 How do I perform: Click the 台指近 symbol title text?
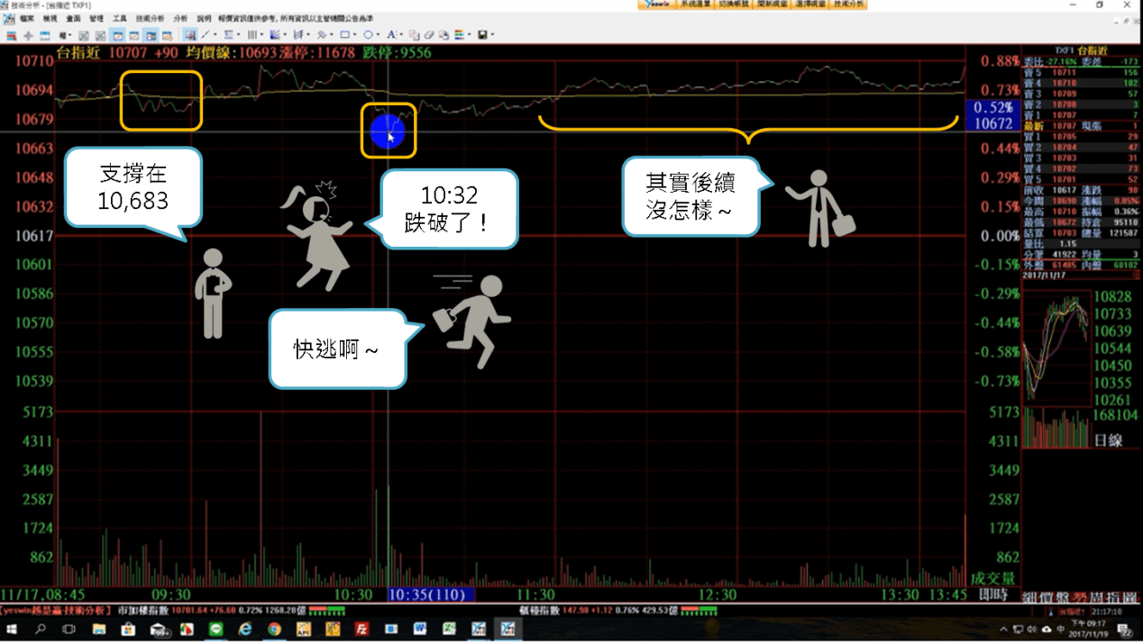pyautogui.click(x=78, y=52)
